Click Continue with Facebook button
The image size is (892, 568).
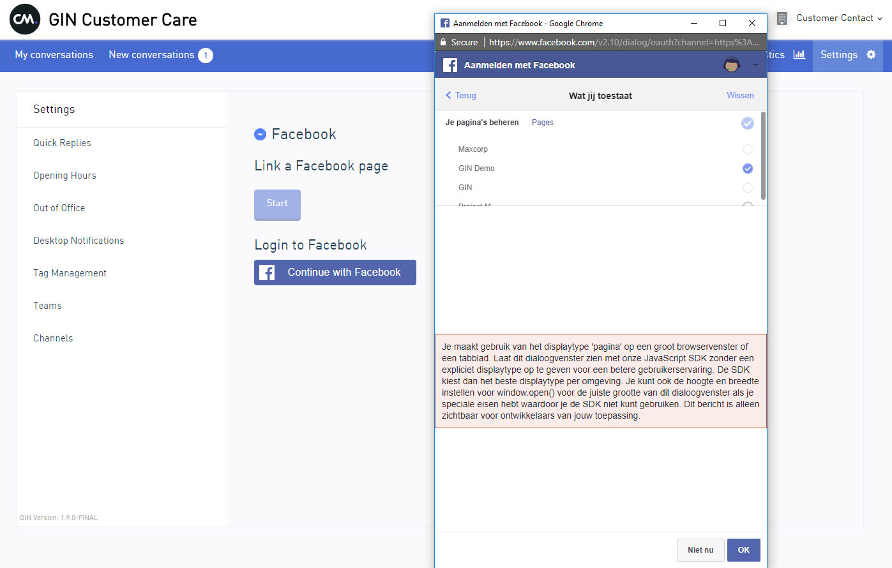pos(335,273)
